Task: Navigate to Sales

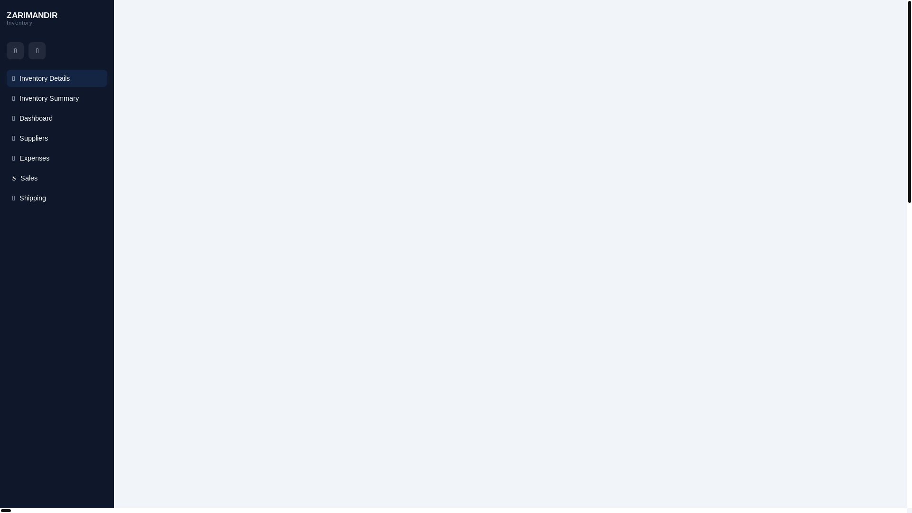Action: pos(57,178)
